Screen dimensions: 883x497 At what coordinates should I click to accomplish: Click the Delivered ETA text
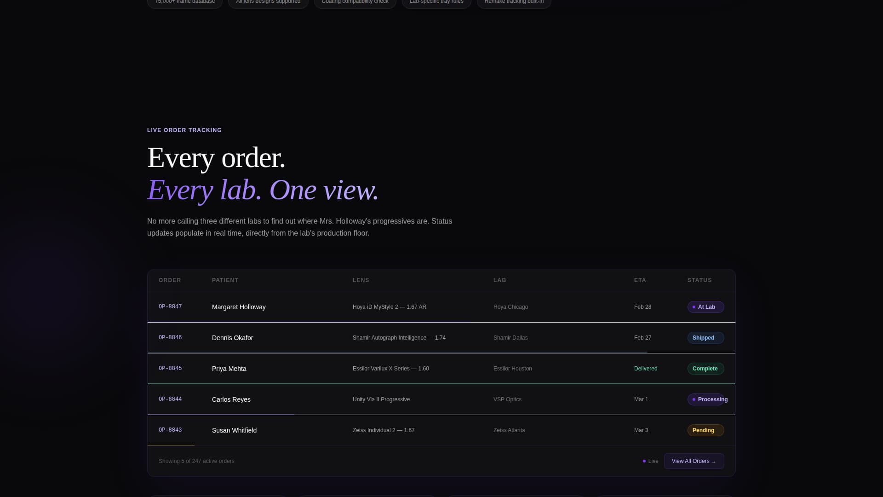coord(646,369)
